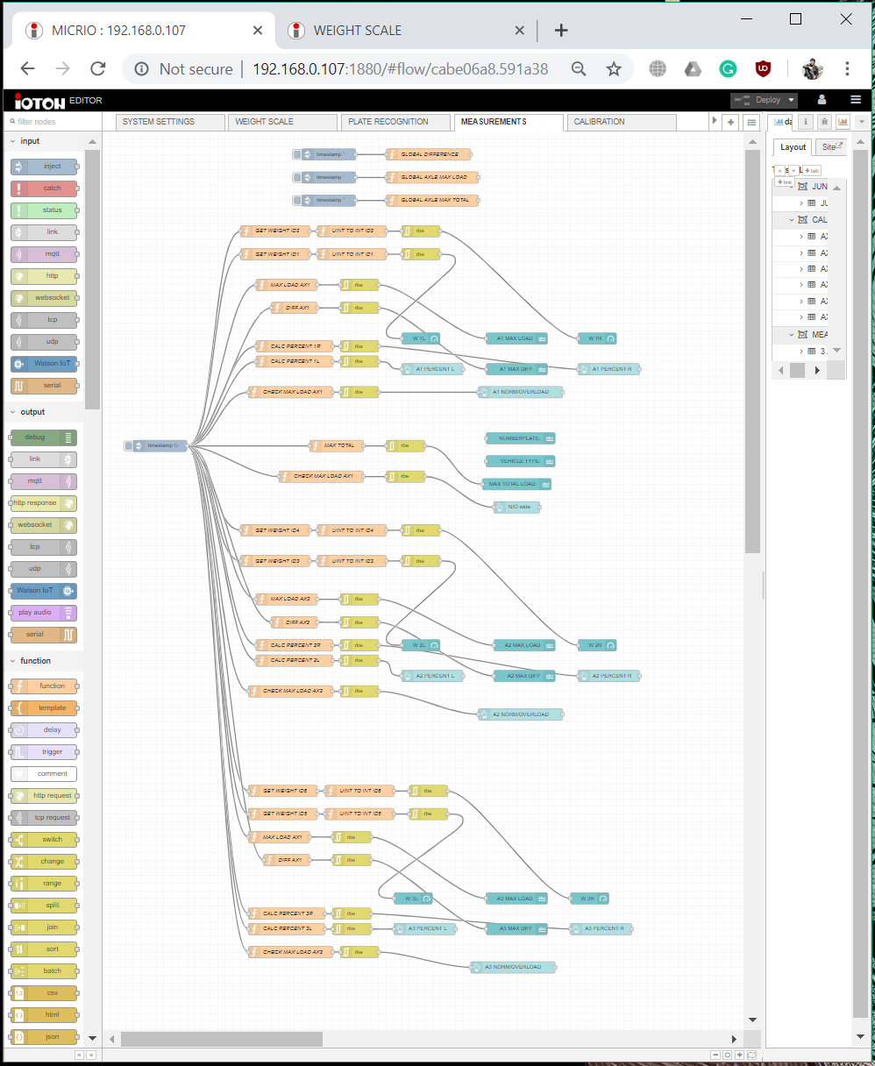Image resolution: width=875 pixels, height=1066 pixels.
Task: Open the Site tab in dashboard sidebar
Action: [x=831, y=147]
